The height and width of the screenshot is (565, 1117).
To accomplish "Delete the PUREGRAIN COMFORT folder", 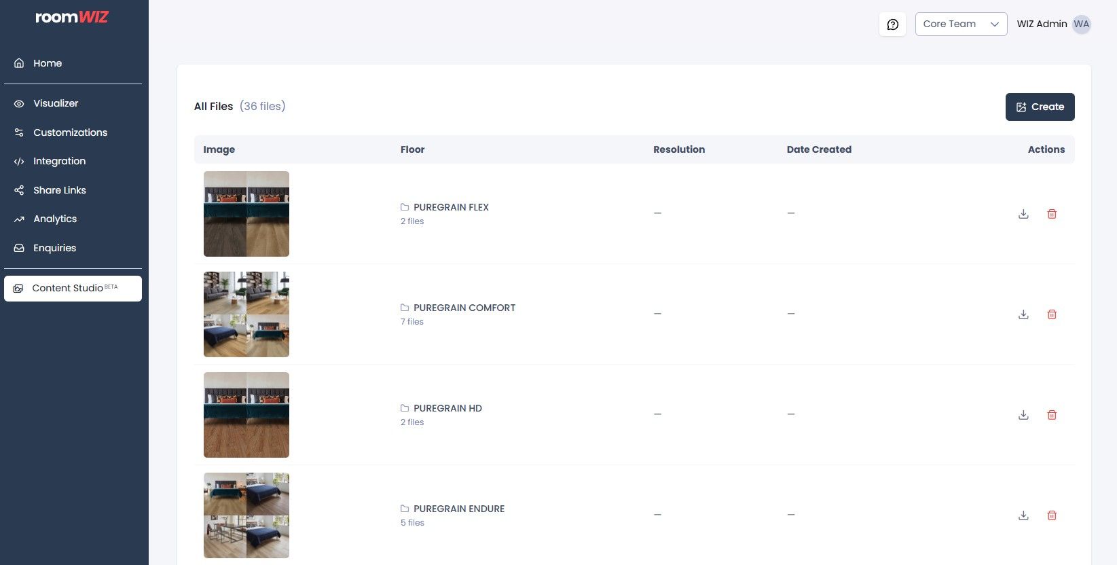I will 1052,314.
